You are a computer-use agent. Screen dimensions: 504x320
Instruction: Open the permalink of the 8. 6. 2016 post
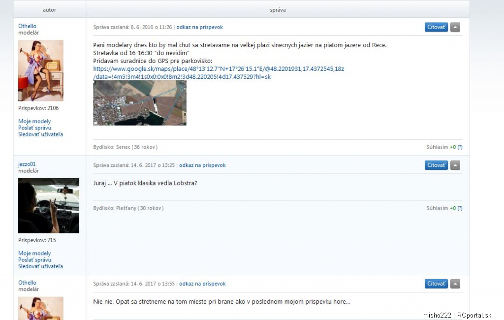point(200,28)
